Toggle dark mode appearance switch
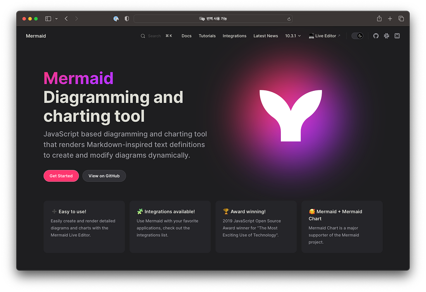The height and width of the screenshot is (292, 426). pos(357,36)
